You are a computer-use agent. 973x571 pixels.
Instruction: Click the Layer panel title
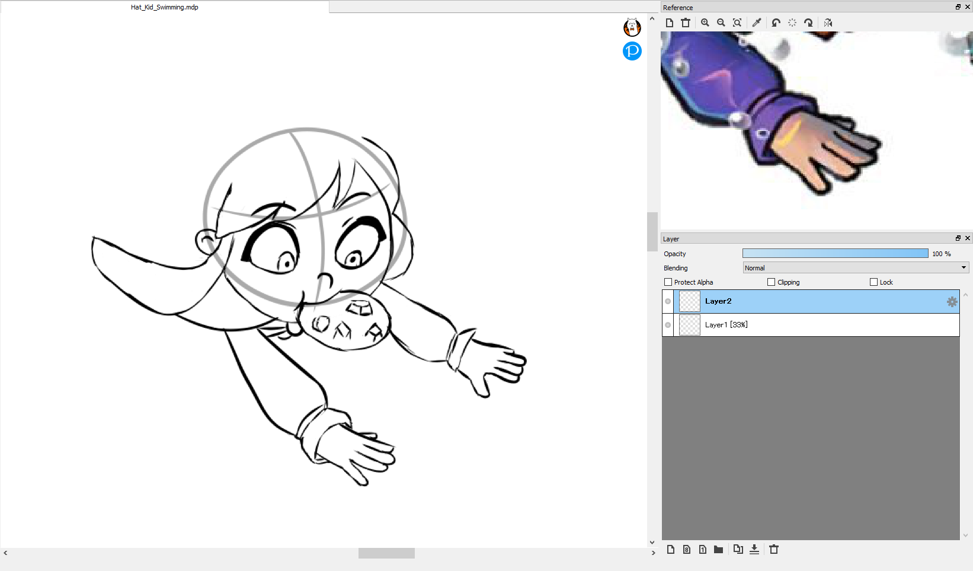coord(671,239)
